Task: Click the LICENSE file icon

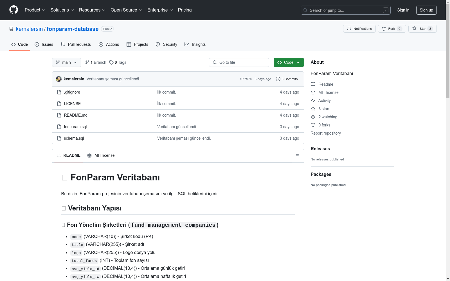Action: (59, 104)
